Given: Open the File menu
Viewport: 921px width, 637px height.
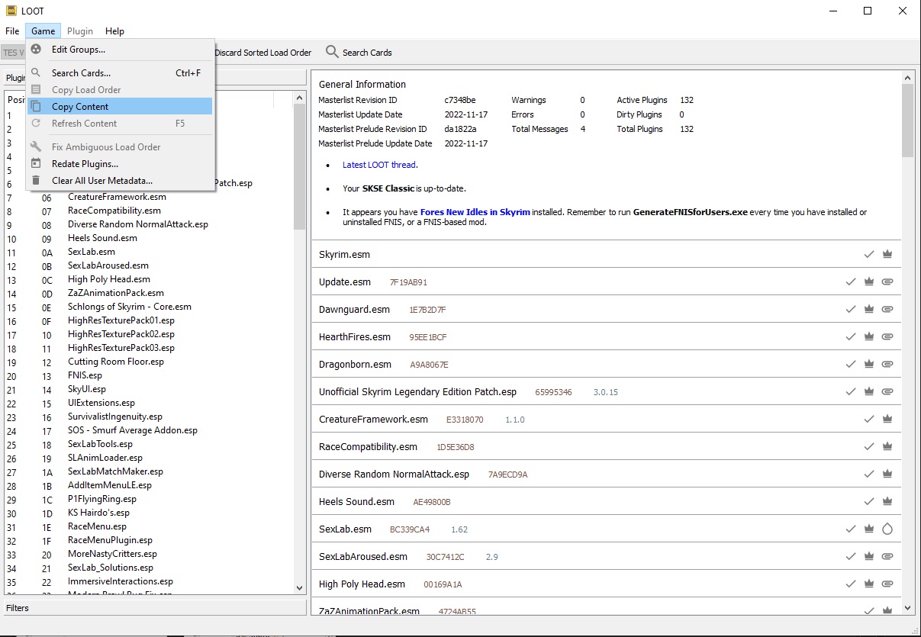Looking at the screenshot, I should pyautogui.click(x=12, y=31).
